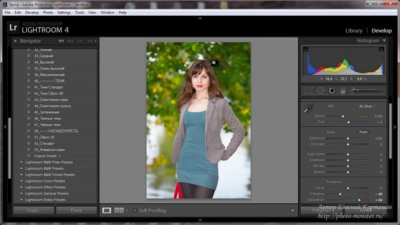Screen dimensions: 400x225
Task: Select the Spot Removal tool
Action: pos(321,91)
